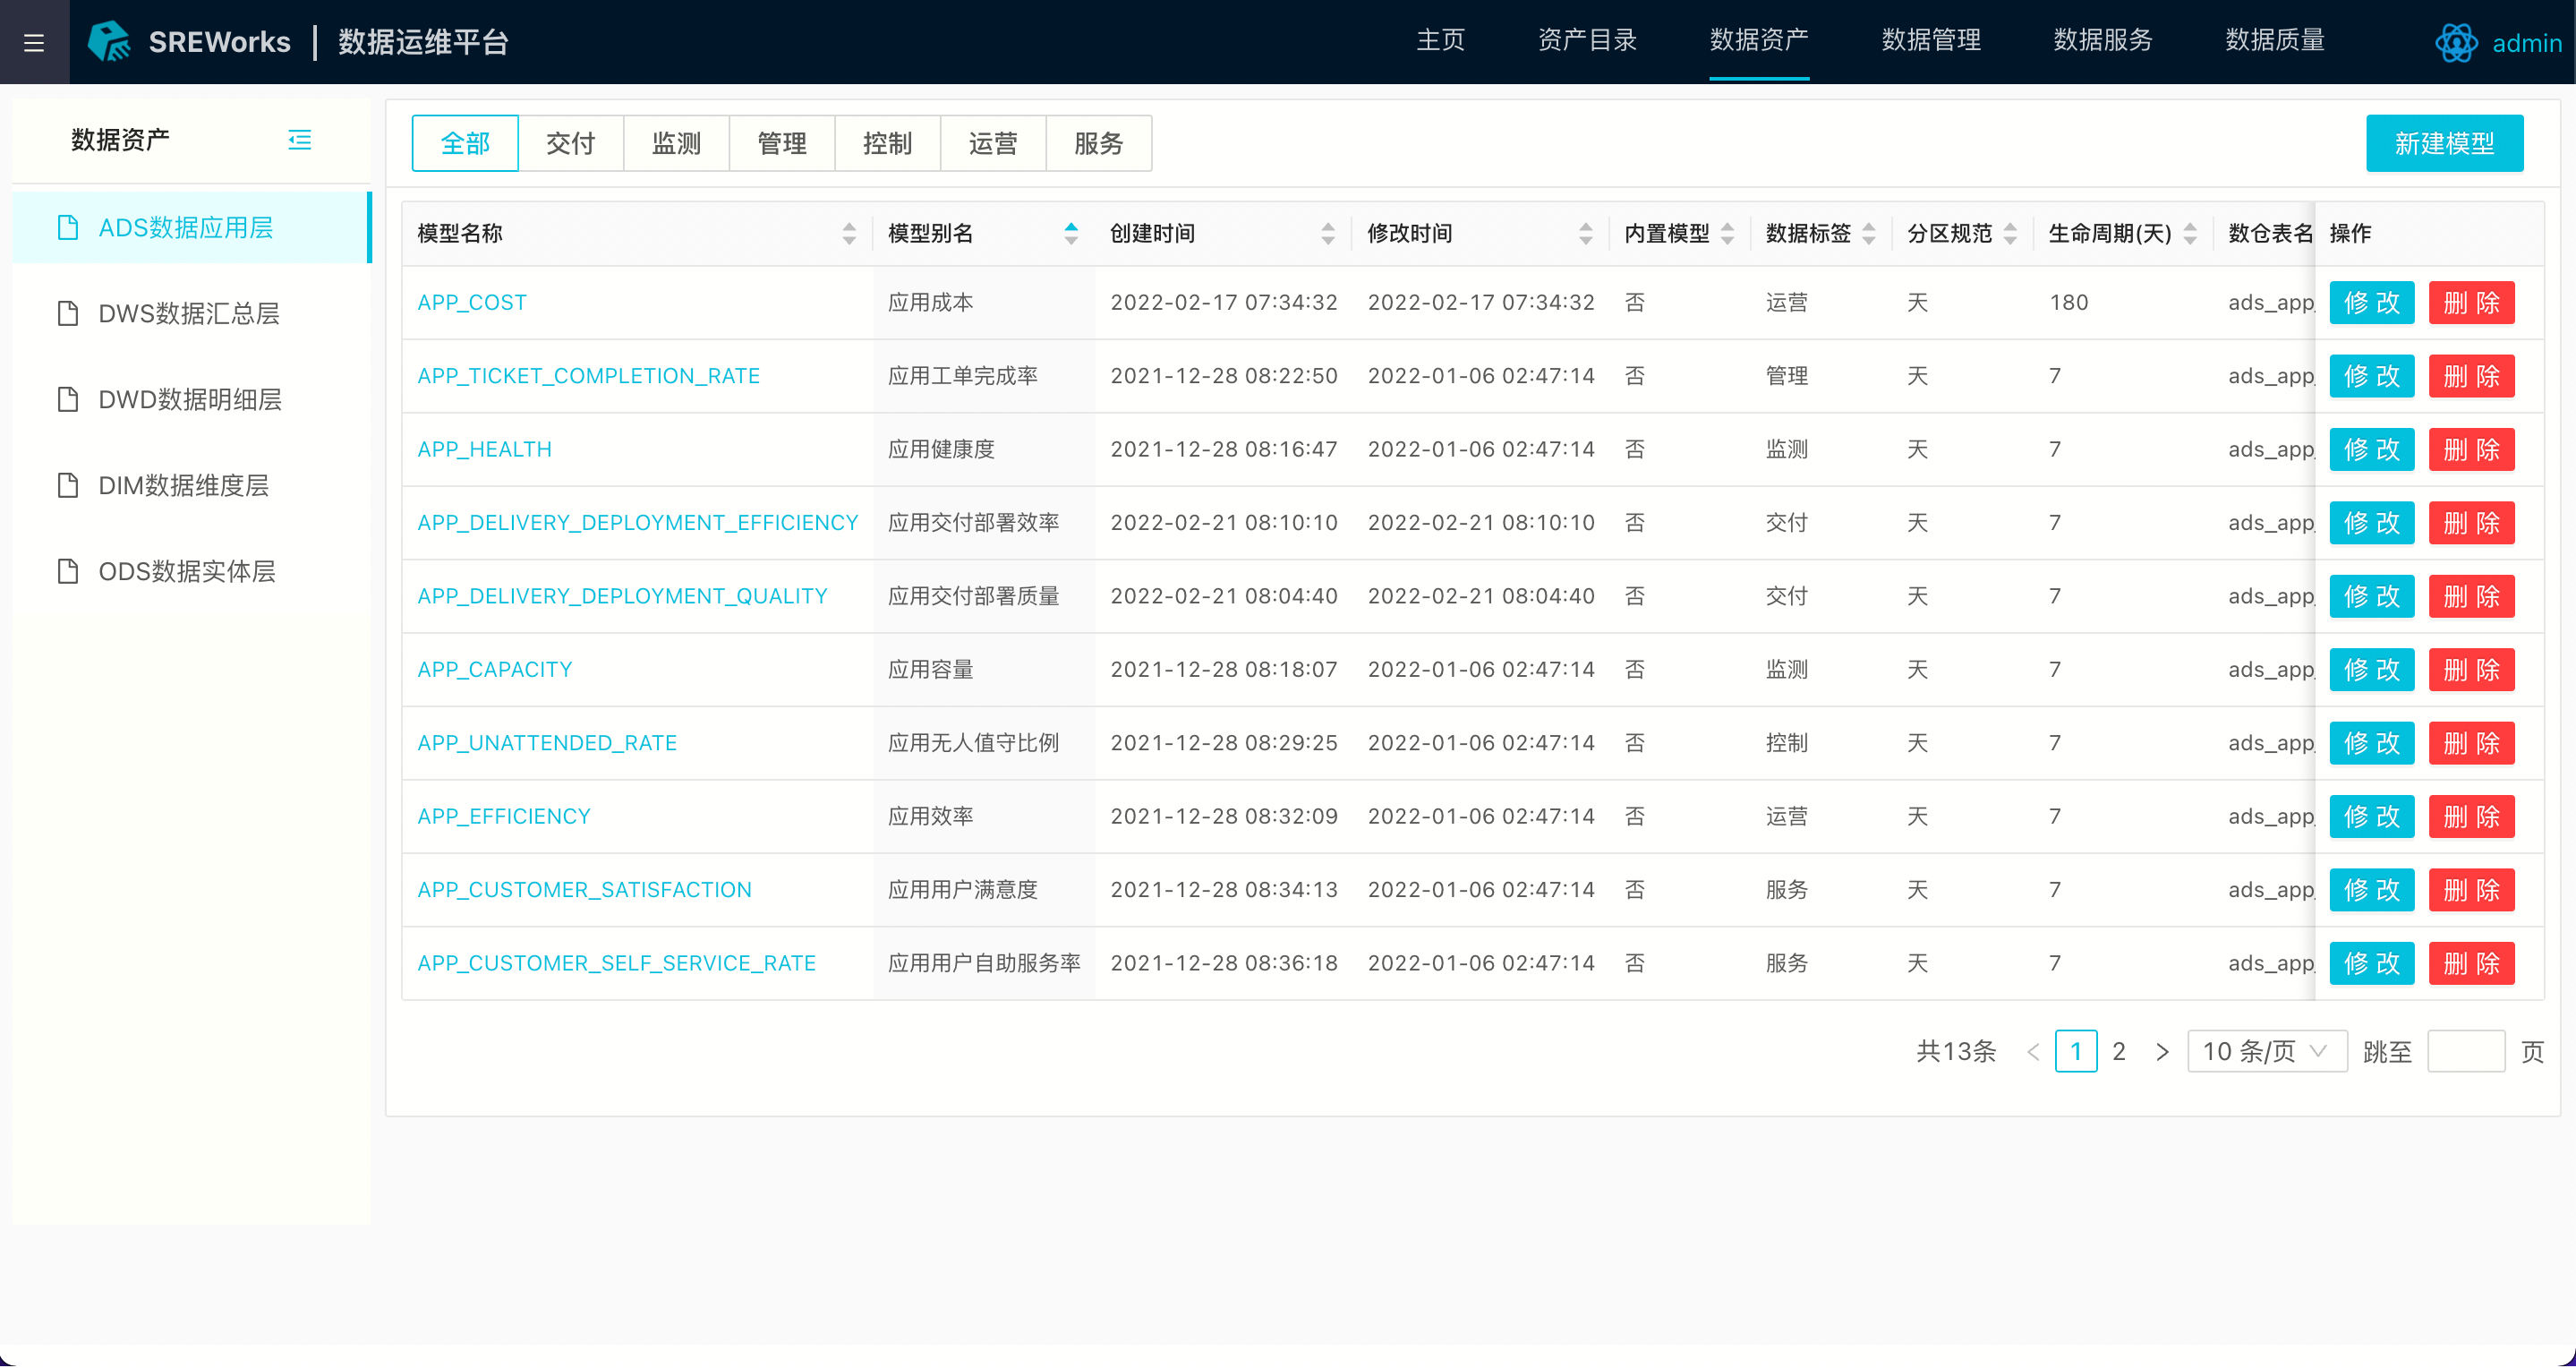This screenshot has width=2576, height=1368.
Task: Collapse the 数据资产 sidebar with fold icon
Action: 299,140
